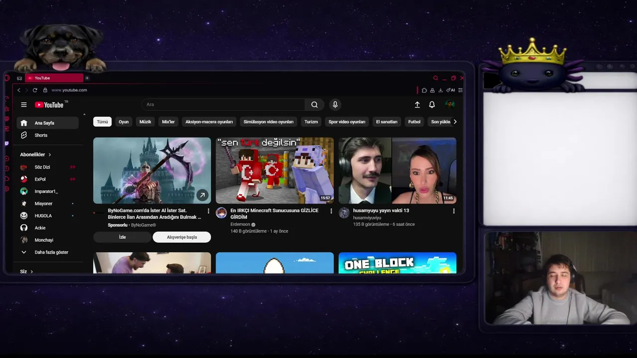Open the Shorts icon in the sidebar
This screenshot has height=358, width=637.
point(23,135)
